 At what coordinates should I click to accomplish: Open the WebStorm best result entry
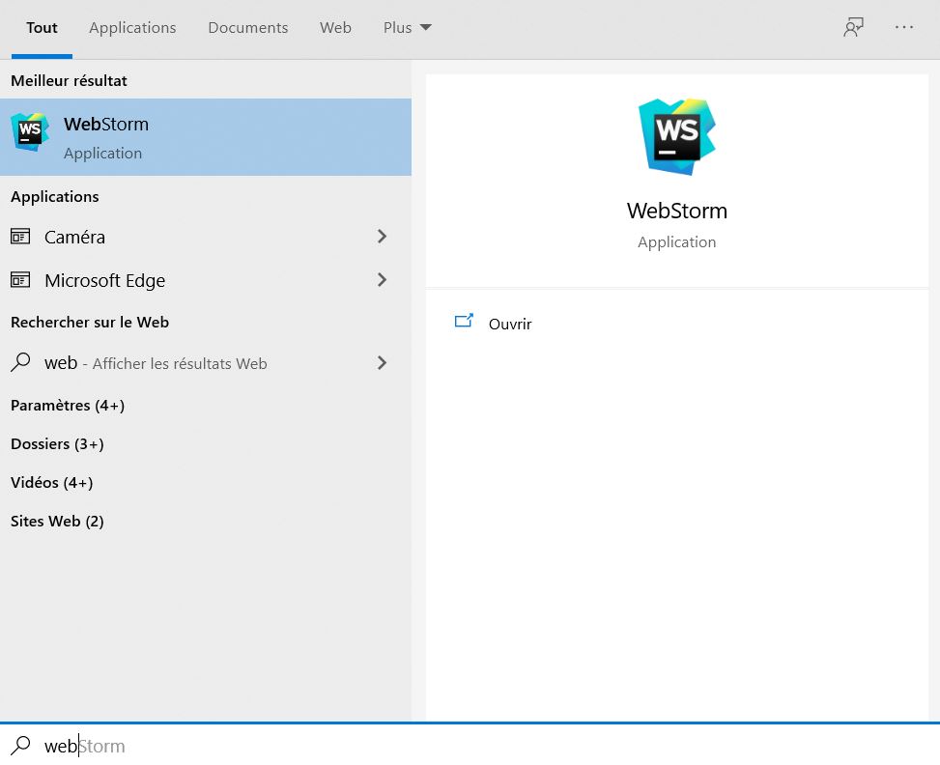206,137
